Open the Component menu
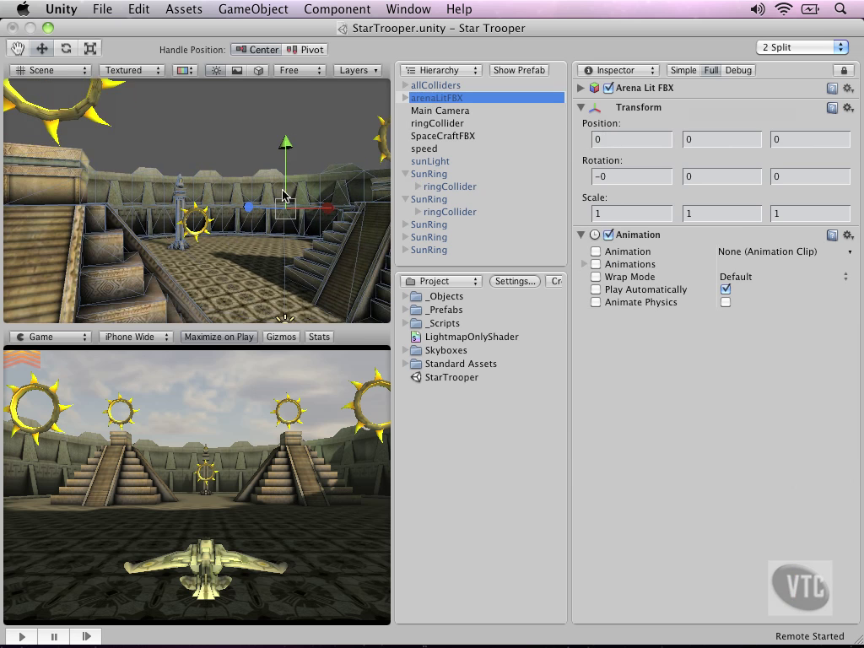The height and width of the screenshot is (648, 864). pos(337,9)
